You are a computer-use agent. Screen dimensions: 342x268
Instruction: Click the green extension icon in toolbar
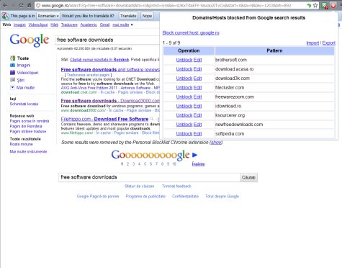tap(325, 6)
